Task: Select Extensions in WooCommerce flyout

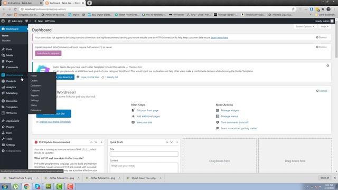Action: pyautogui.click(x=36, y=110)
